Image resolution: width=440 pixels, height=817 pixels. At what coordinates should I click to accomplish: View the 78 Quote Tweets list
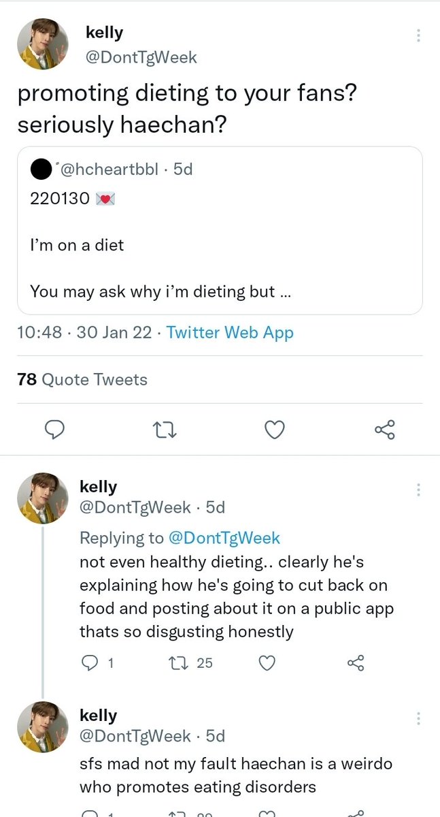click(x=82, y=379)
